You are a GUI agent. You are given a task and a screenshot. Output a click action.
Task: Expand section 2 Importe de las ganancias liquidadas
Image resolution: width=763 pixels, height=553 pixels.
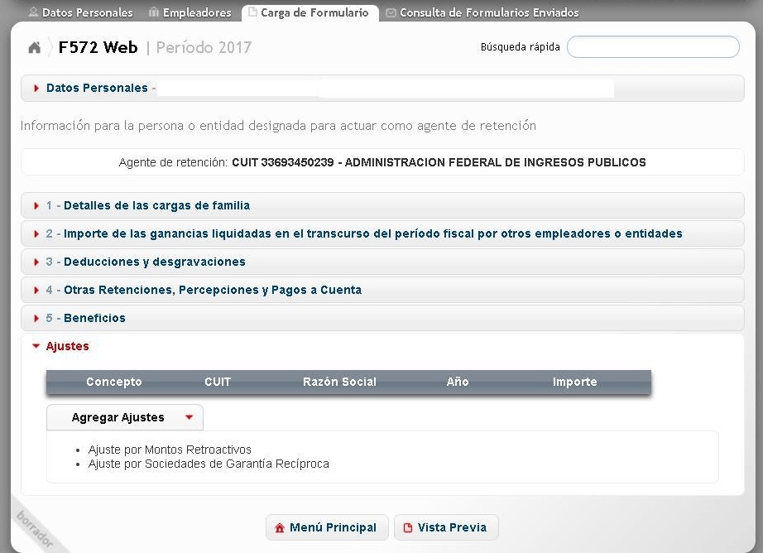click(x=382, y=233)
